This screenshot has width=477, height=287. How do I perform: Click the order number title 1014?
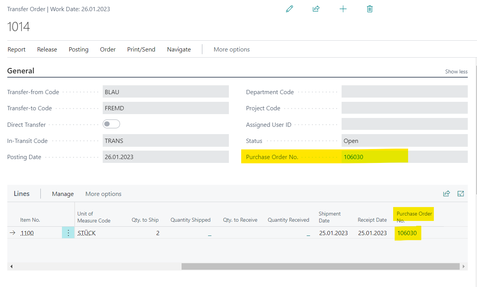coord(18,27)
